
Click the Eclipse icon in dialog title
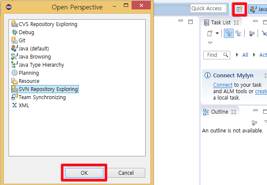(x=9, y=7)
